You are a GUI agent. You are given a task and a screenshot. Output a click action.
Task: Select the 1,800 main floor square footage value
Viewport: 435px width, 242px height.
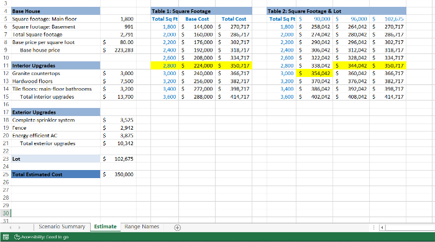coord(119,19)
